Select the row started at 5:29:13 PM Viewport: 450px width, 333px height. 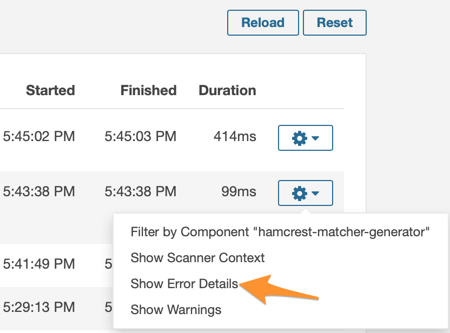[x=39, y=307]
